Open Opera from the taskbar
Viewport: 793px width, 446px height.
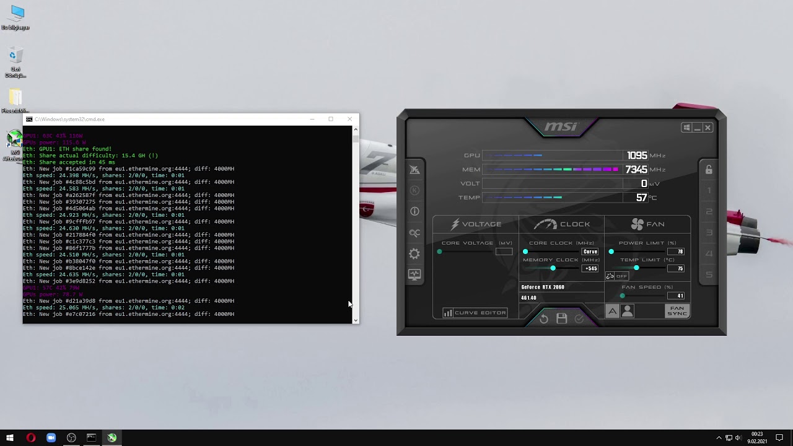(30, 438)
